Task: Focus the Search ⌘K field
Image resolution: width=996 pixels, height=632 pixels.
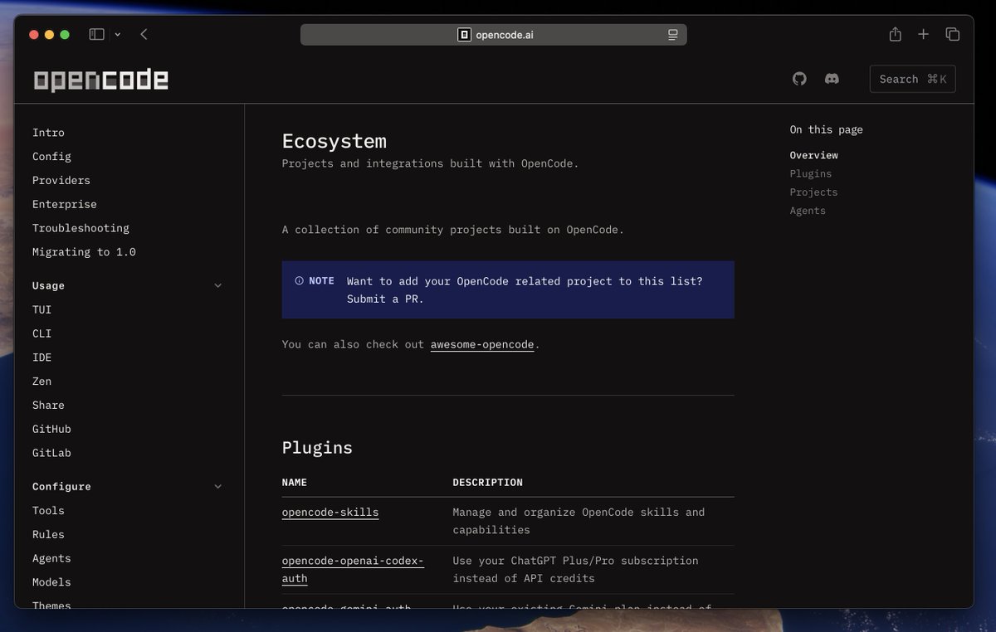Action: coord(912,79)
